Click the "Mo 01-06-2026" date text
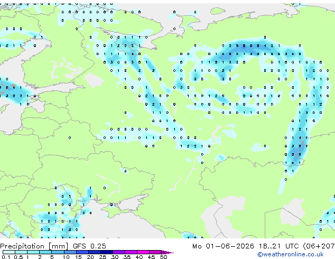The height and width of the screenshot is (259, 335). coord(223,246)
